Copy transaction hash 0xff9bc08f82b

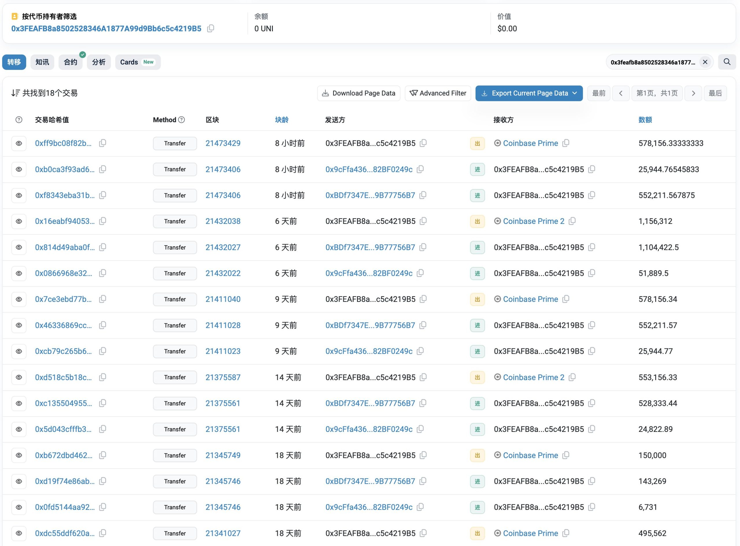pyautogui.click(x=103, y=143)
